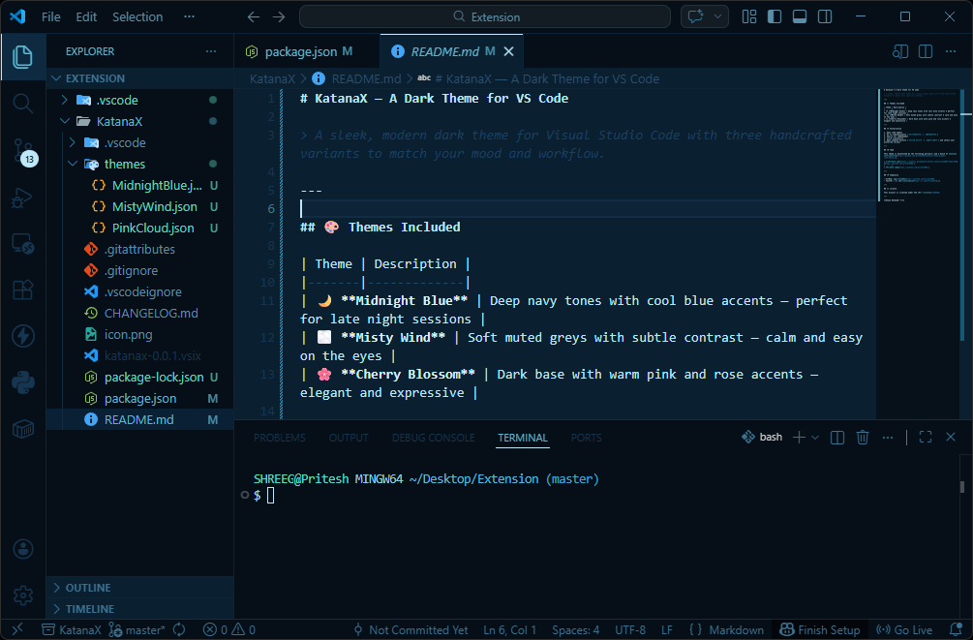Switch to the DEBUG CONSOLE panel tab
This screenshot has height=640, width=973.
click(x=433, y=438)
